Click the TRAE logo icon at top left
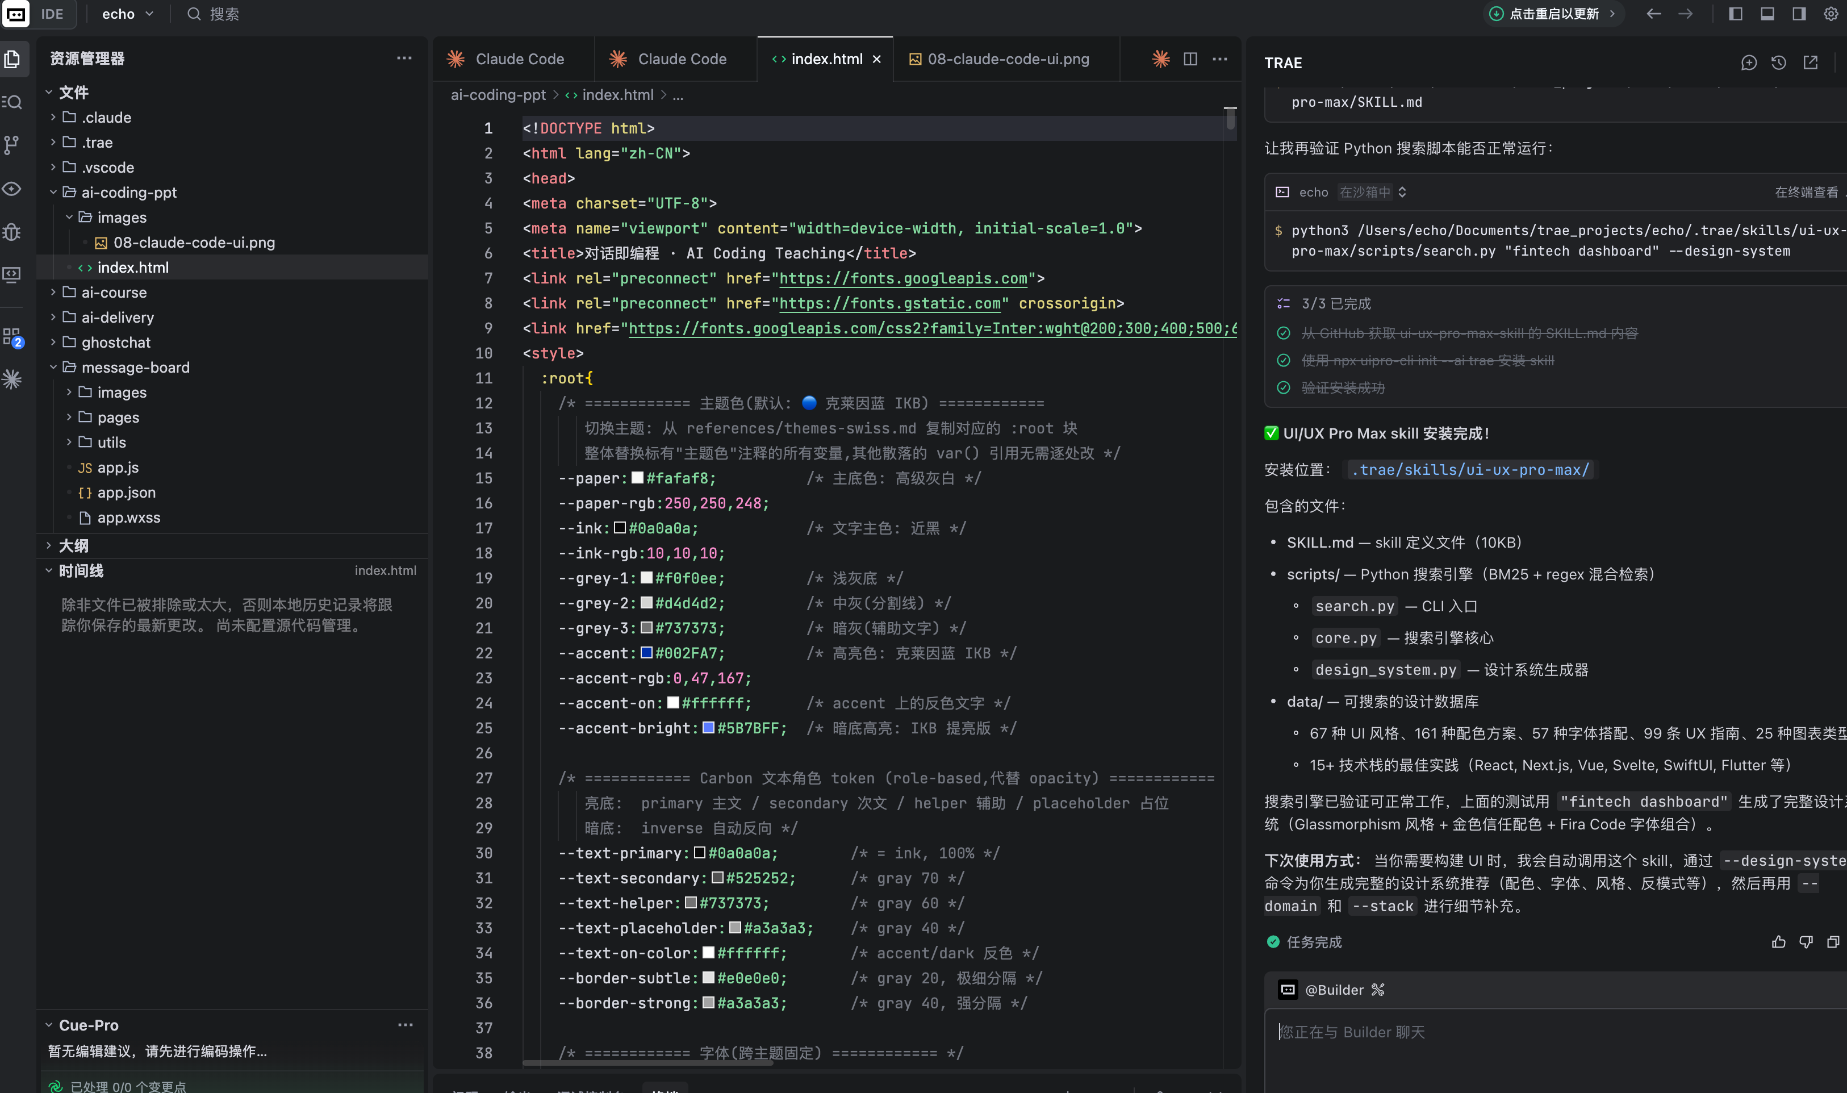 [15, 14]
